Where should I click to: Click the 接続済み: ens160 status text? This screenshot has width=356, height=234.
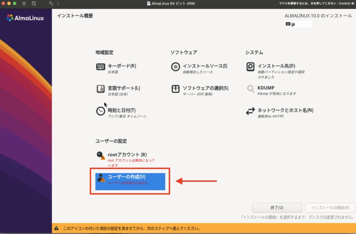point(270,116)
